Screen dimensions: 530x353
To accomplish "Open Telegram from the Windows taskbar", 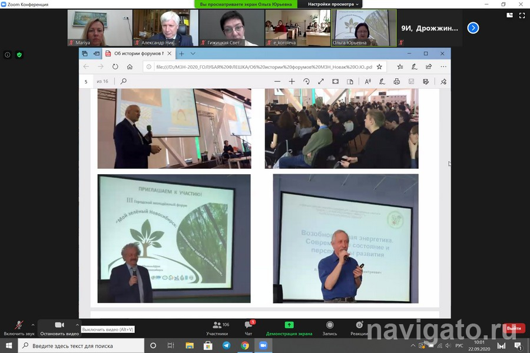I will click(227, 346).
